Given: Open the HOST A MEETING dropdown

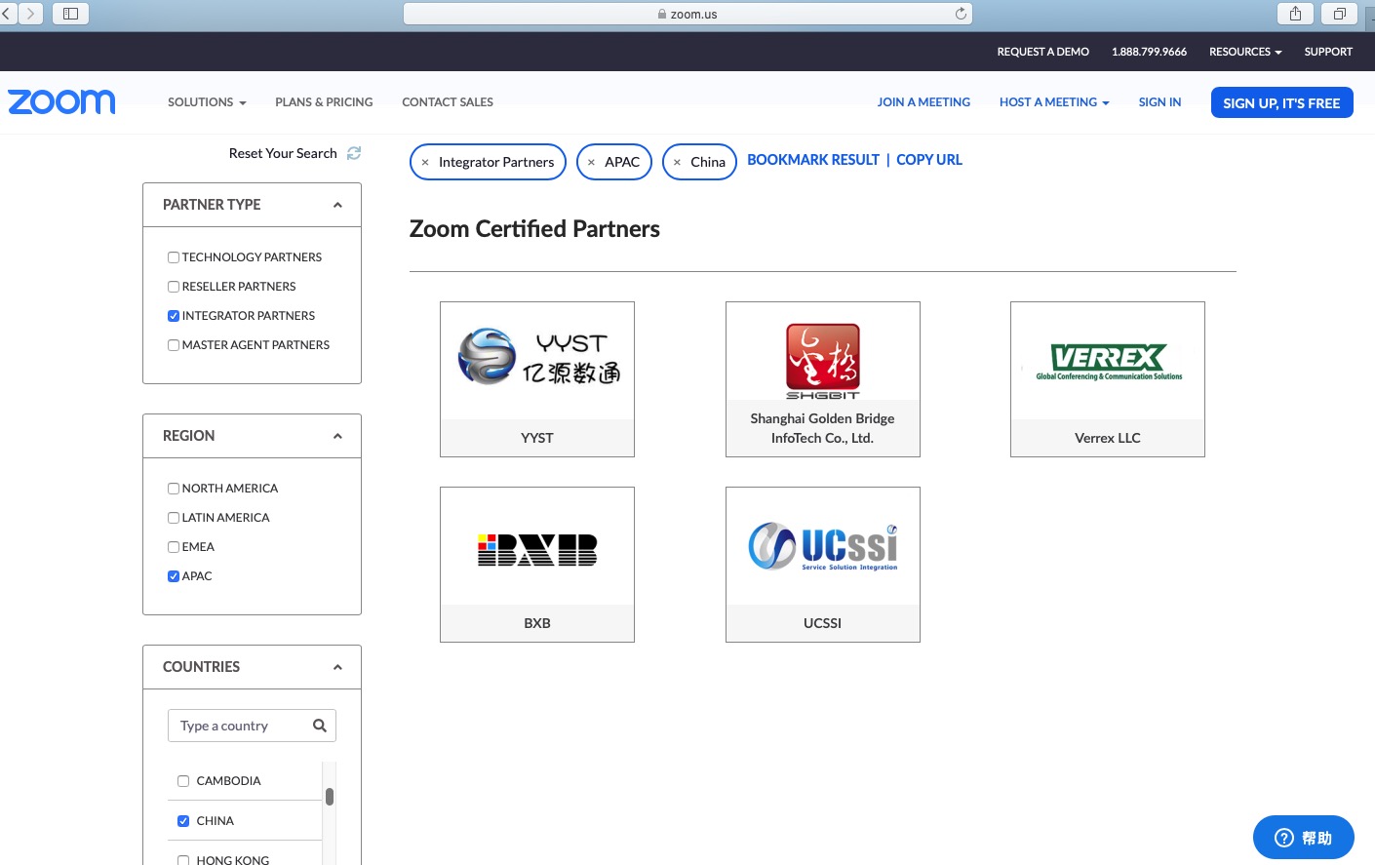Looking at the screenshot, I should coord(1053,101).
